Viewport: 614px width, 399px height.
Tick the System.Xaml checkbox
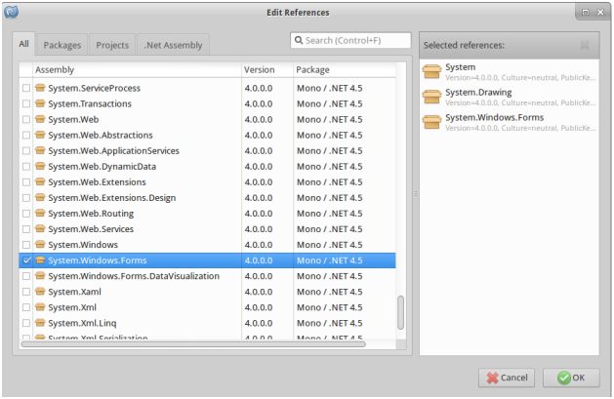pos(26,292)
